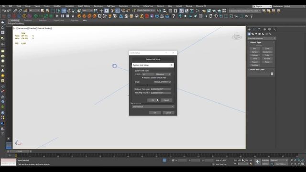Click the time slider frame handle
306x172 pixels.
click(x=19, y=151)
